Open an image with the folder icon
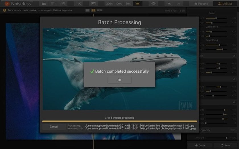239x149 pixels. click(x=44, y=4)
